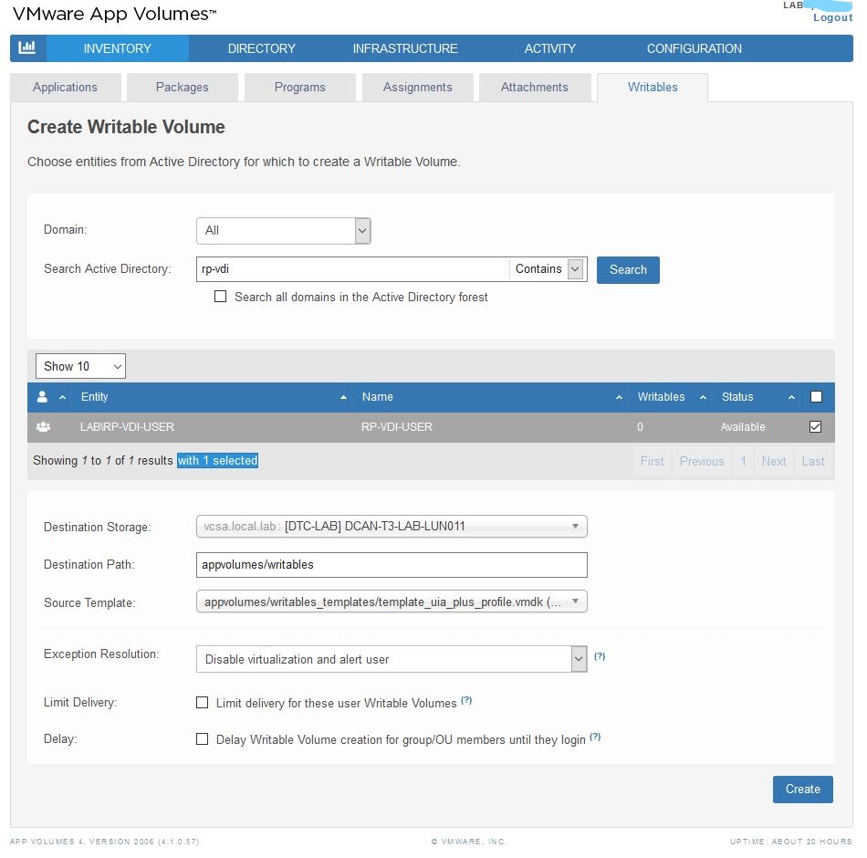Open help icon for Delay option
Viewport: 867px width, 858px height.
coord(595,737)
